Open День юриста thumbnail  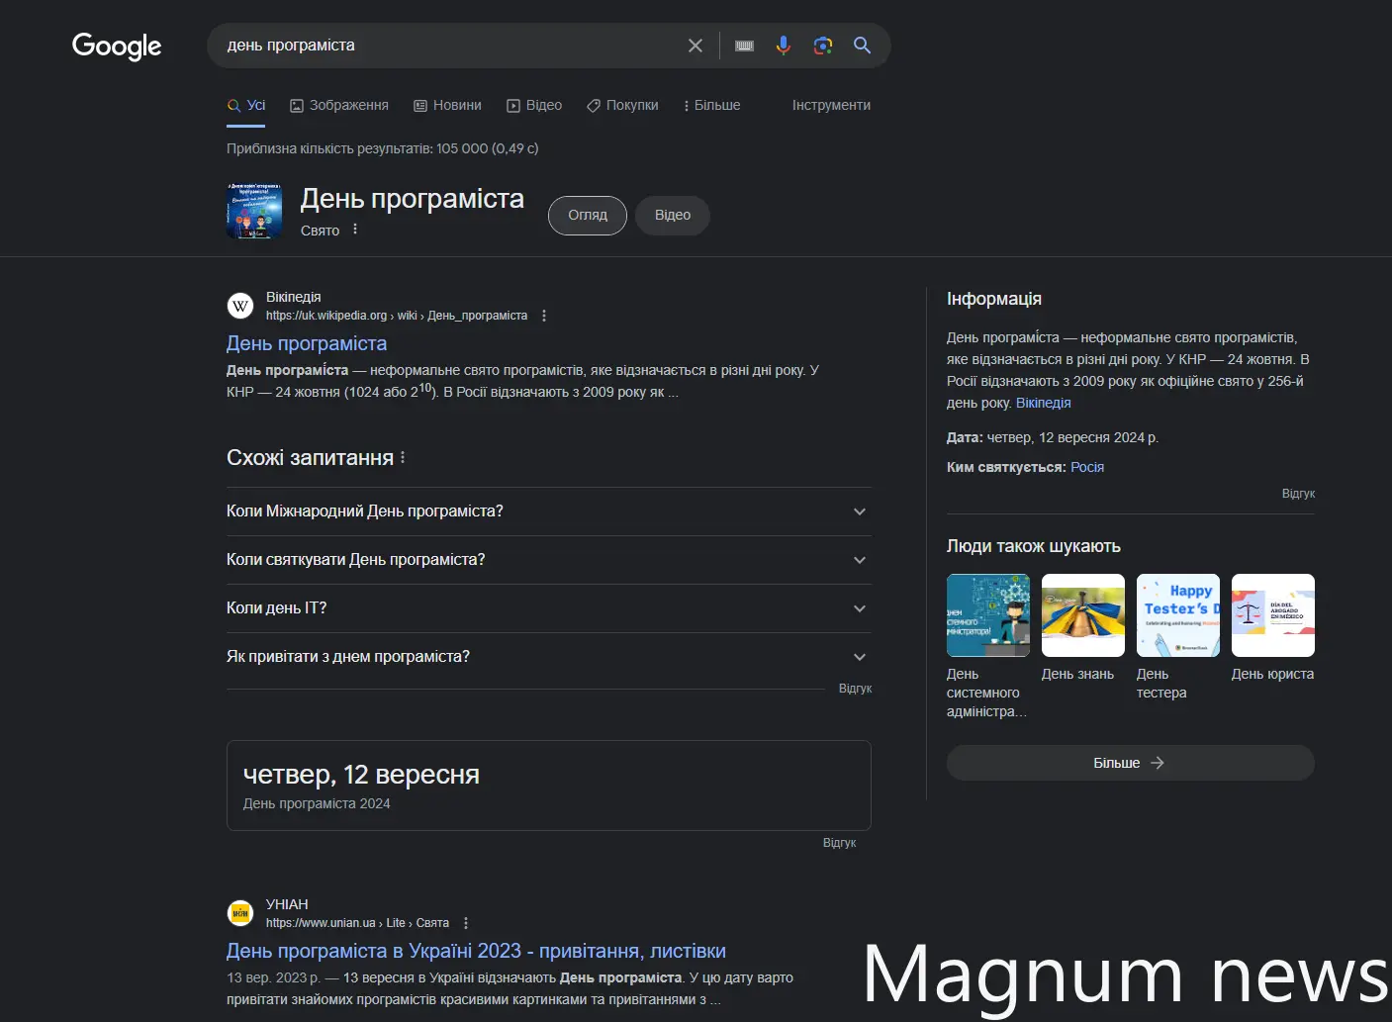point(1273,615)
